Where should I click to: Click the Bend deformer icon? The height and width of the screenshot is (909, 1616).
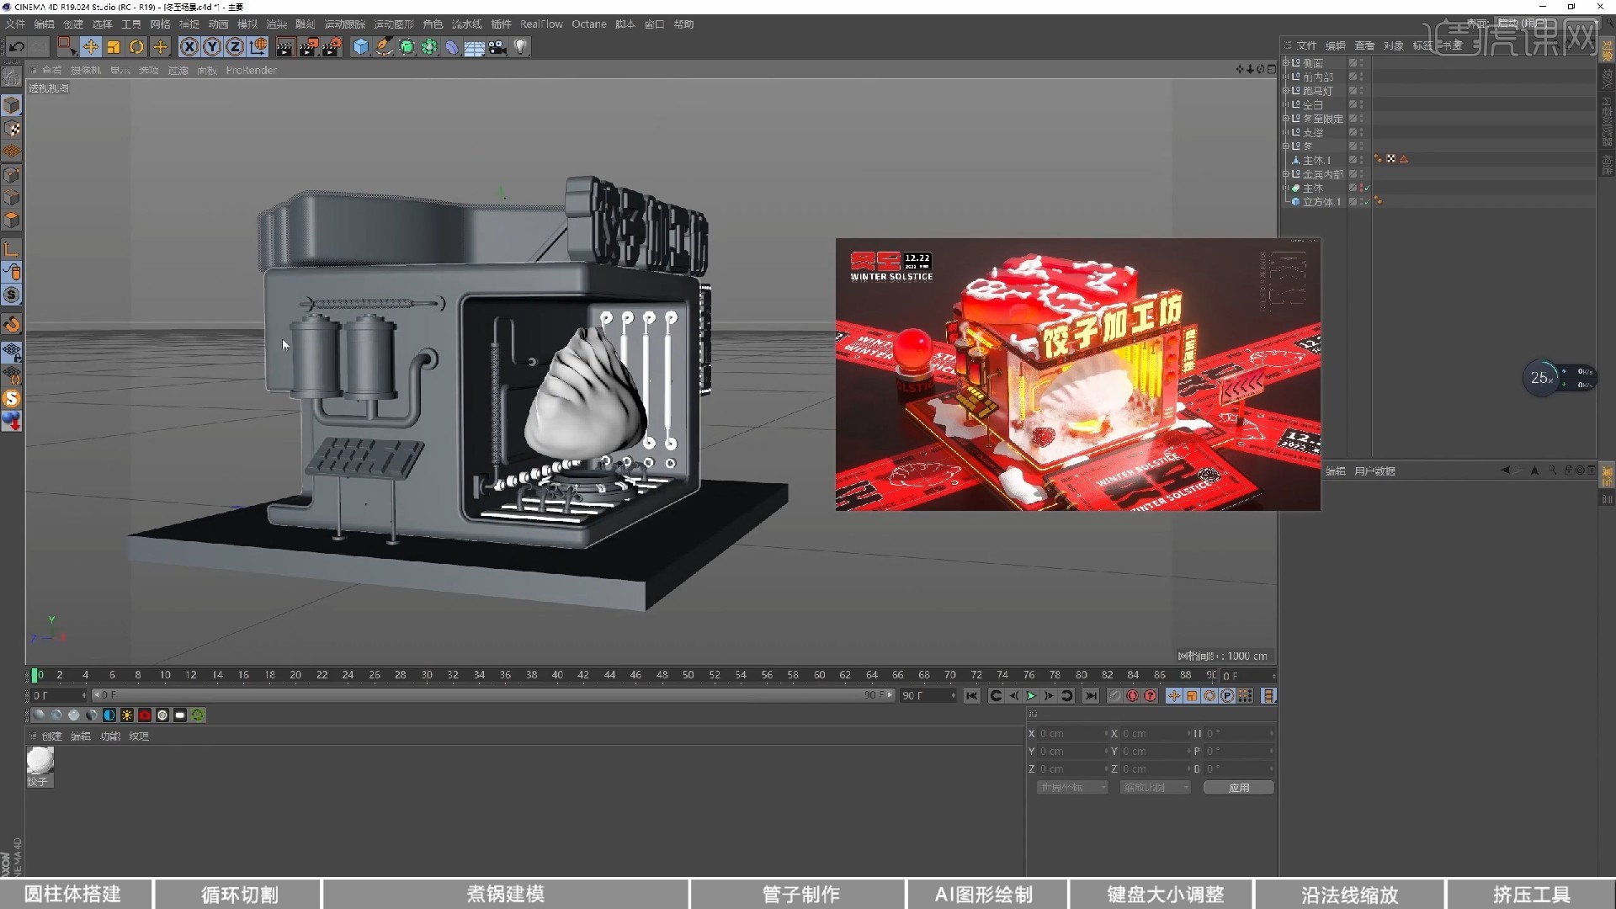point(452,47)
